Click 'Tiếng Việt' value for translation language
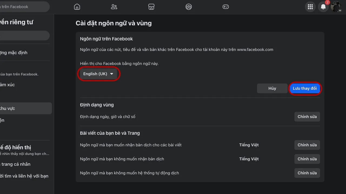The width and height of the screenshot is (346, 194). click(249, 145)
